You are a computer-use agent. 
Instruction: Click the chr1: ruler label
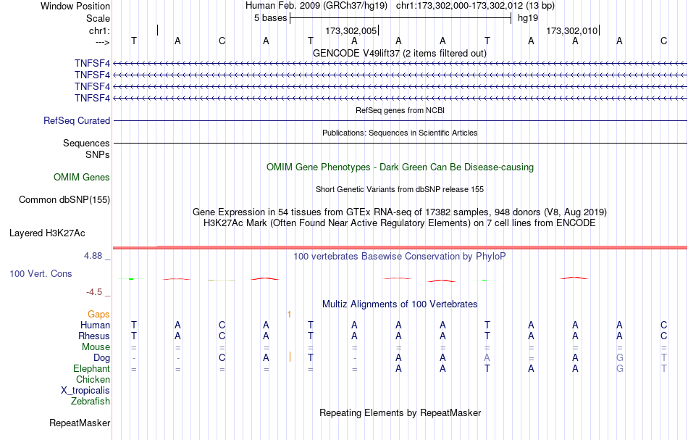pyautogui.click(x=99, y=30)
